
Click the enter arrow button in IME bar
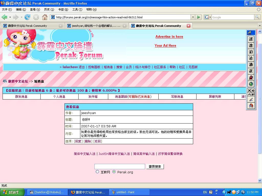click(x=253, y=94)
